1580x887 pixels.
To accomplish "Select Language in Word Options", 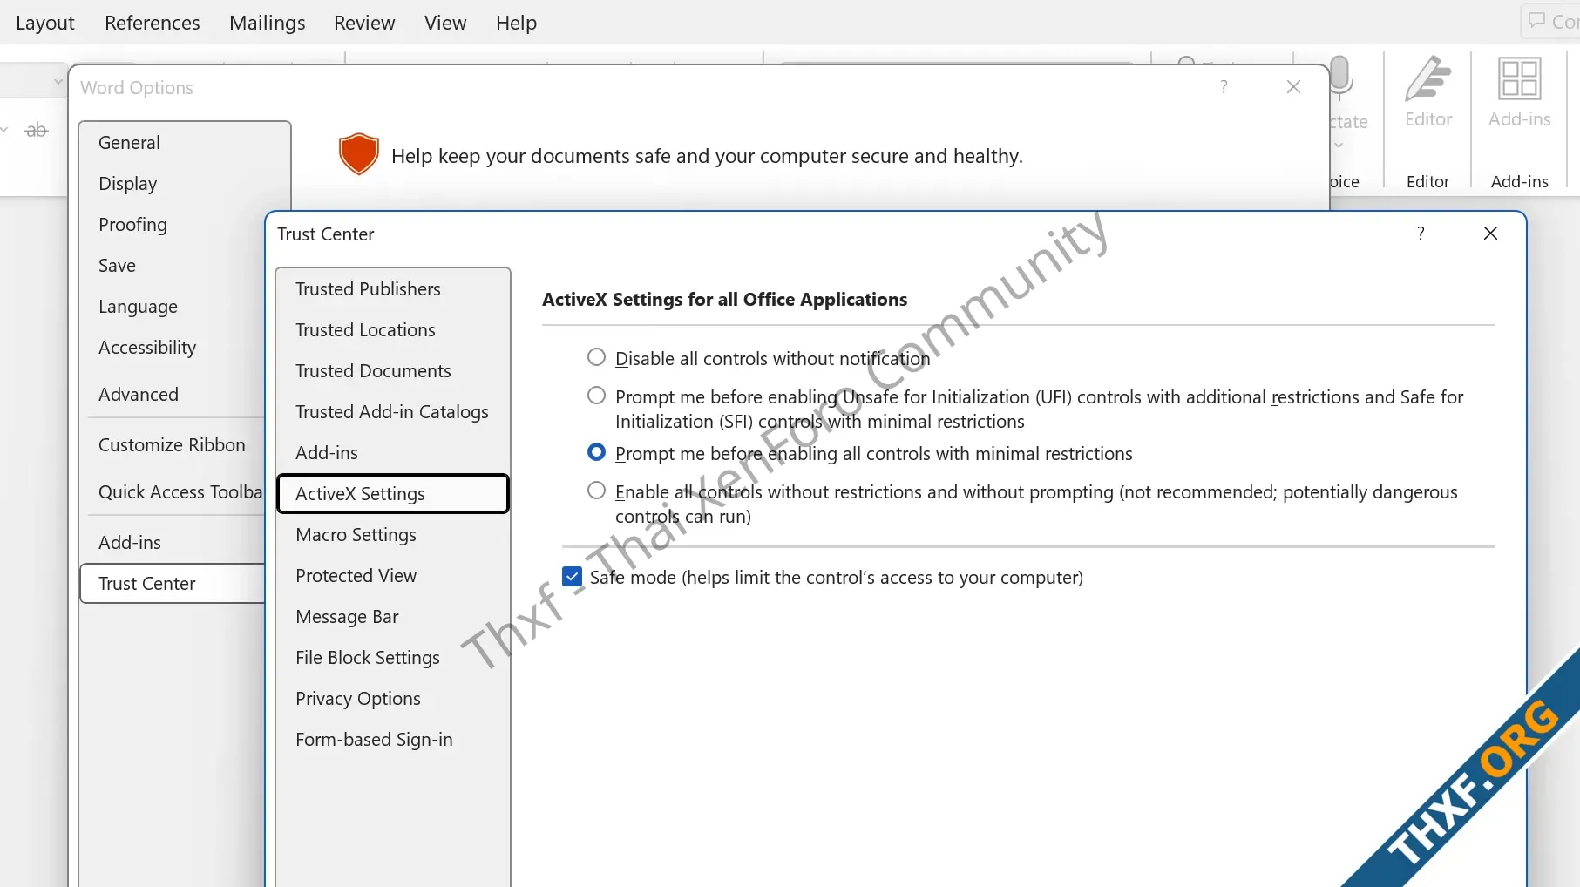I will (x=173, y=306).
